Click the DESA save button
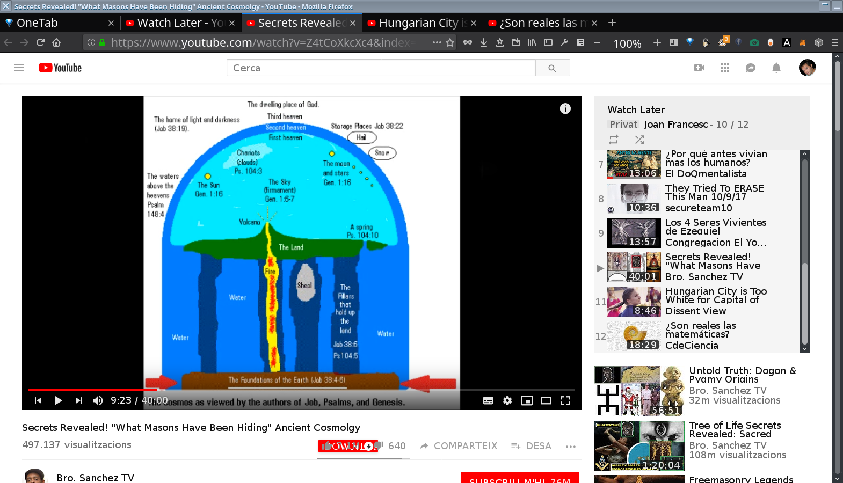 532,446
